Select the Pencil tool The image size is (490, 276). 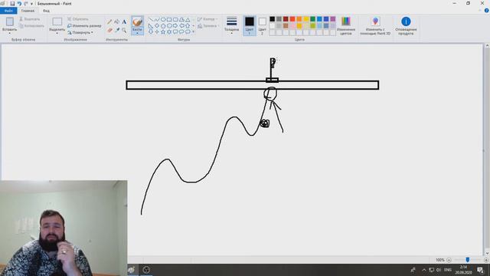[109, 22]
